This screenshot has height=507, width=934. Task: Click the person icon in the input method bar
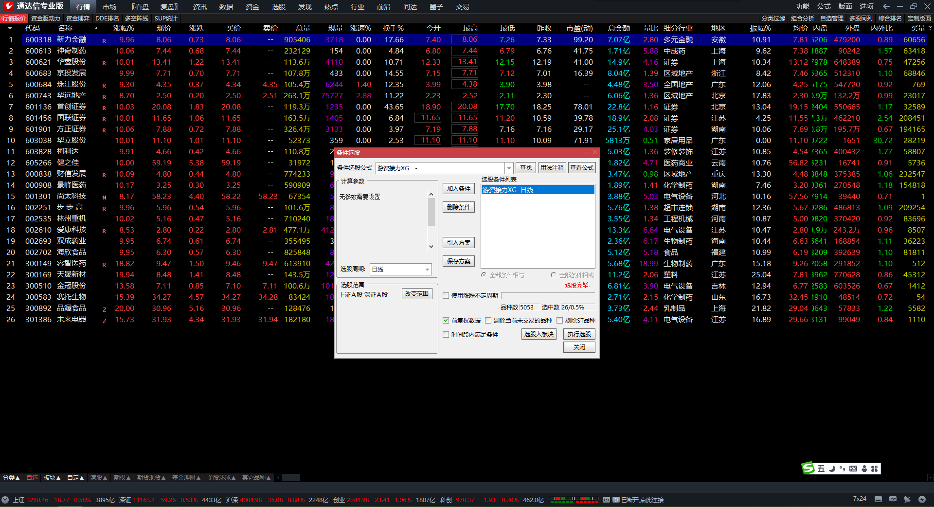(864, 469)
